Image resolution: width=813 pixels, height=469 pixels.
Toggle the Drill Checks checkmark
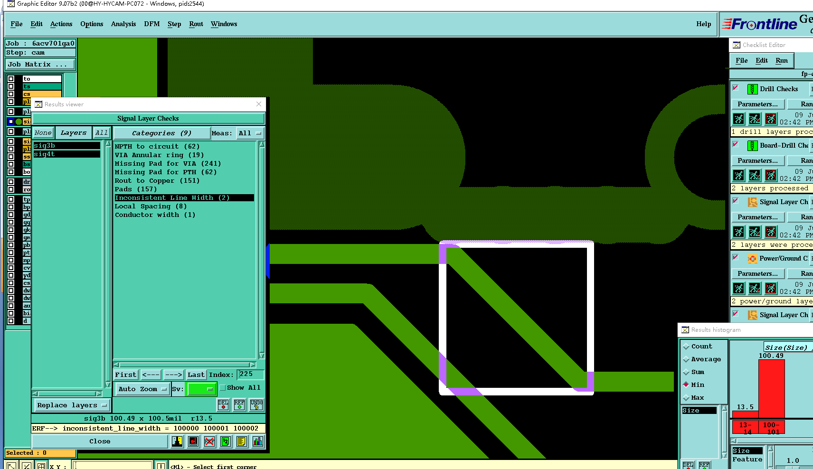click(735, 88)
